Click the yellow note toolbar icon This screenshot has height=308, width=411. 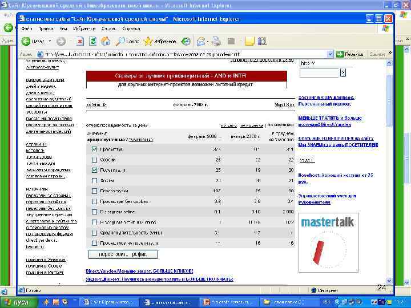pyautogui.click(x=249, y=41)
